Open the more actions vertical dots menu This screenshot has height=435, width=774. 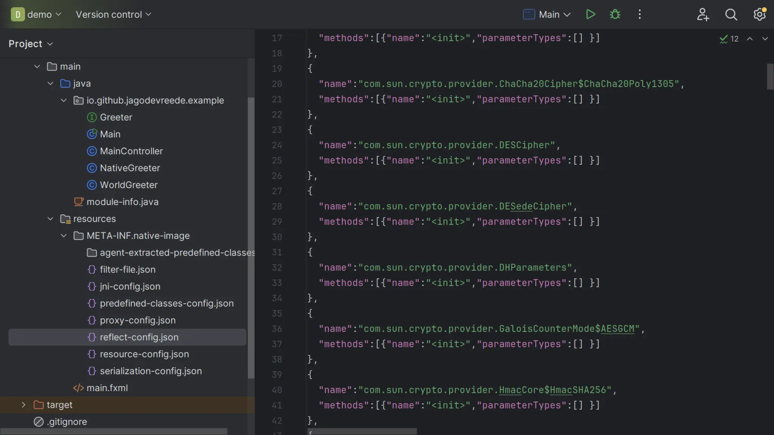click(x=639, y=14)
